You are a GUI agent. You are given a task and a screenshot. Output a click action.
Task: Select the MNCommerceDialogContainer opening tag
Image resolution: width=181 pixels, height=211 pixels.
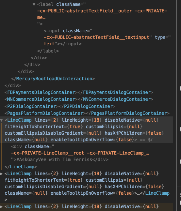41,99
